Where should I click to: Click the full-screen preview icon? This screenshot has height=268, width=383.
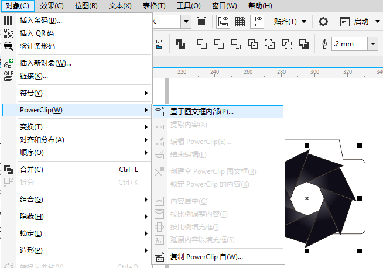click(201, 22)
